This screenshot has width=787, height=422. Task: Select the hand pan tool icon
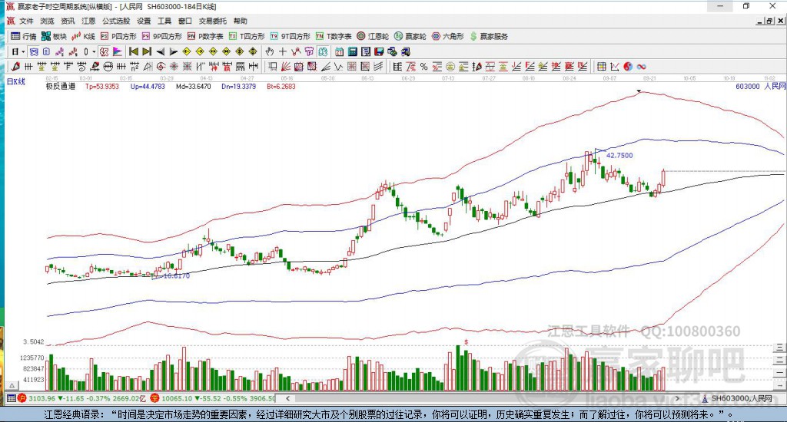click(x=270, y=51)
